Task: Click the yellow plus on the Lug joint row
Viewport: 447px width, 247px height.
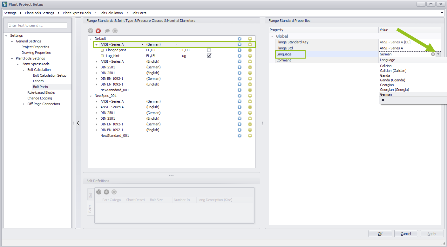Action: click(250, 56)
